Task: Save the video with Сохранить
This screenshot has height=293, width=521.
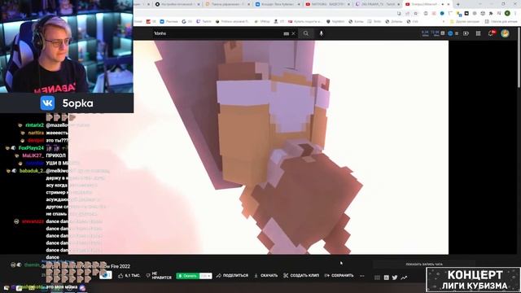Action: point(339,276)
